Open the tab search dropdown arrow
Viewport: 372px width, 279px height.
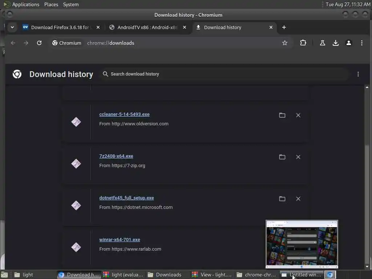tap(12, 27)
